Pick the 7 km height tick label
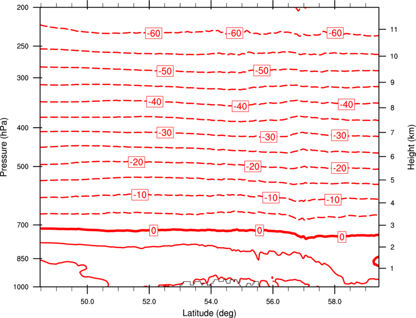 (x=393, y=133)
